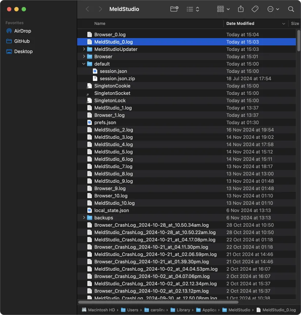Expand the backups folder disclosure triangle
Screen dimensions: 301x315
point(83,218)
